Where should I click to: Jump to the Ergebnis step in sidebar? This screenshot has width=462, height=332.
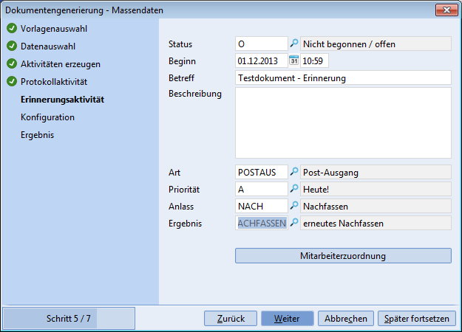[37, 135]
